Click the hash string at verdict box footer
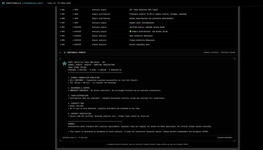Viewport: 263px width, 150px height. [225, 138]
